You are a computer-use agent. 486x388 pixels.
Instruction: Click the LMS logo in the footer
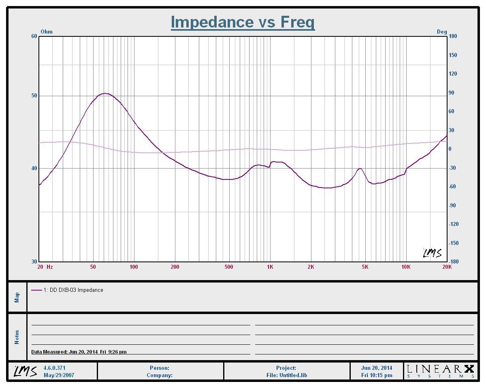[26, 371]
